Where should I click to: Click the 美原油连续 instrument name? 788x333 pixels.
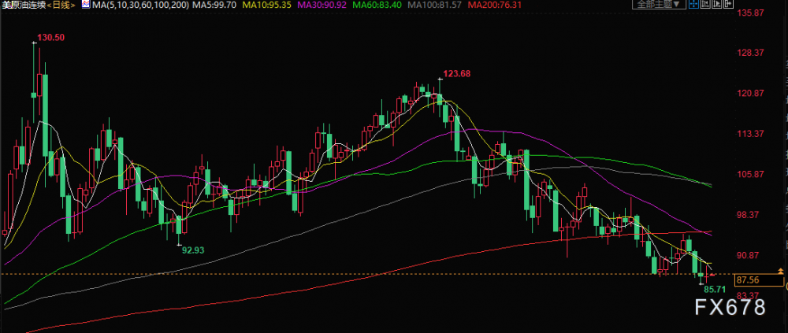24,5
